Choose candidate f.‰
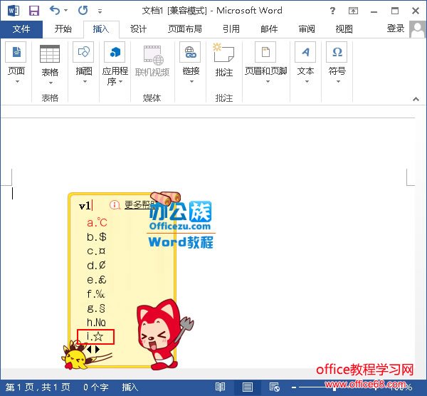 [96, 294]
